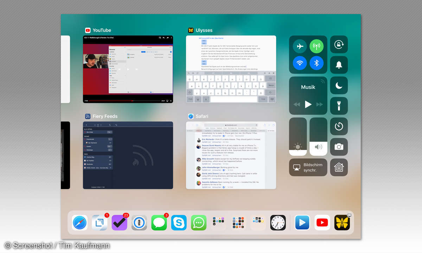Open Messages from the dock
The image size is (422, 253).
coord(159,223)
